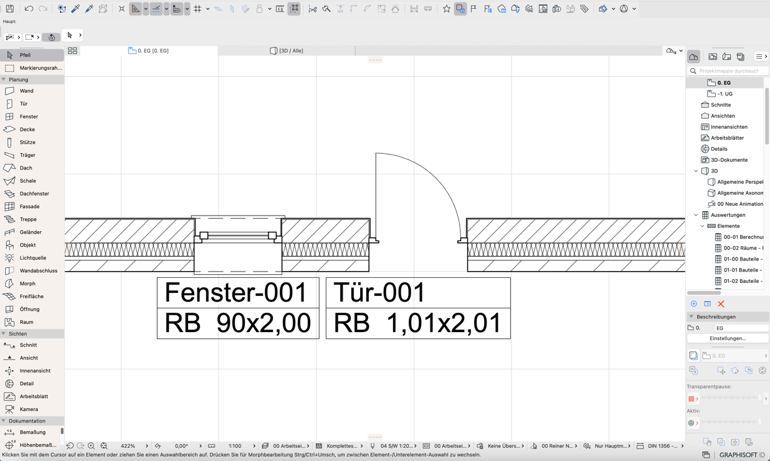Select the Dach tool
Viewport: 770px width, 461px height.
pos(32,168)
